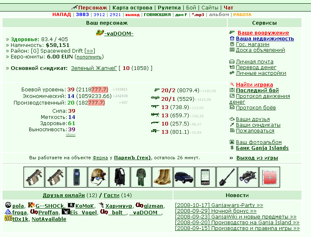Click the dollar icon near Банк Ganja Islands
Screen dimensions: 311x237
[232, 147]
